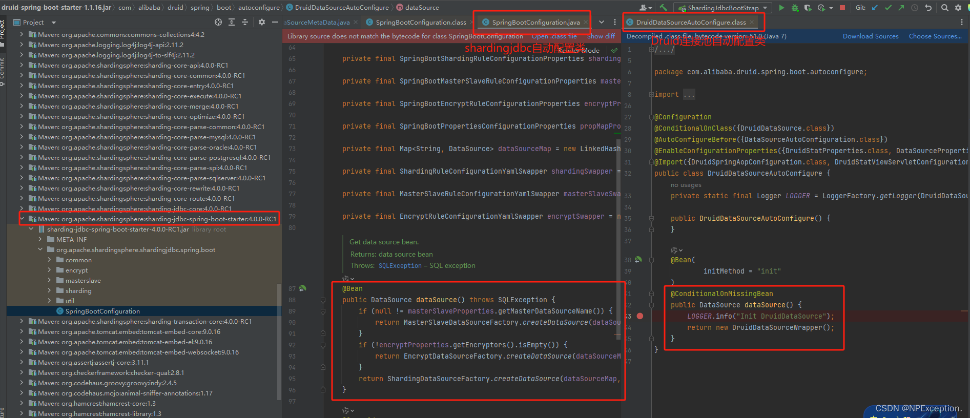Viewport: 970px width, 418px height.
Task: Switch to aSourceMetaData.java tab
Action: coord(317,22)
